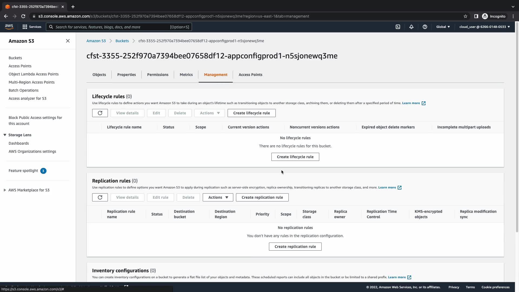The width and height of the screenshot is (519, 292).
Task: Refresh the Replication rules list
Action: point(100,197)
